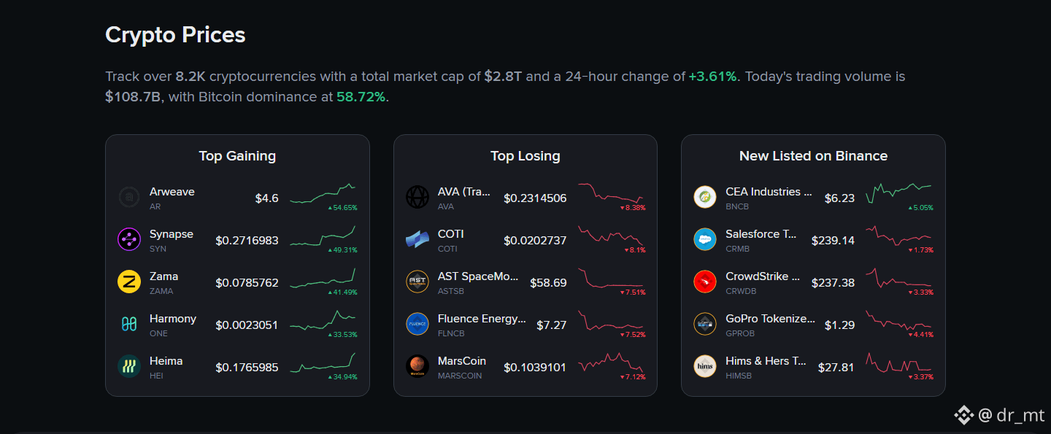This screenshot has width=1051, height=434.
Task: Select the Fluence Energy FLNCB row
Action: 525,325
